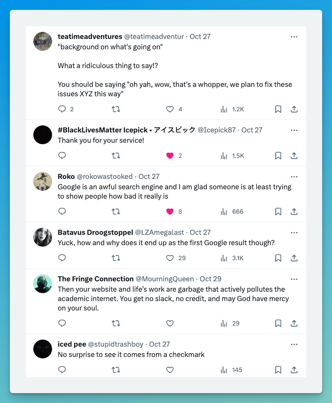Share Roko's tweet
Viewport: 332px width, 403px height.
(294, 211)
